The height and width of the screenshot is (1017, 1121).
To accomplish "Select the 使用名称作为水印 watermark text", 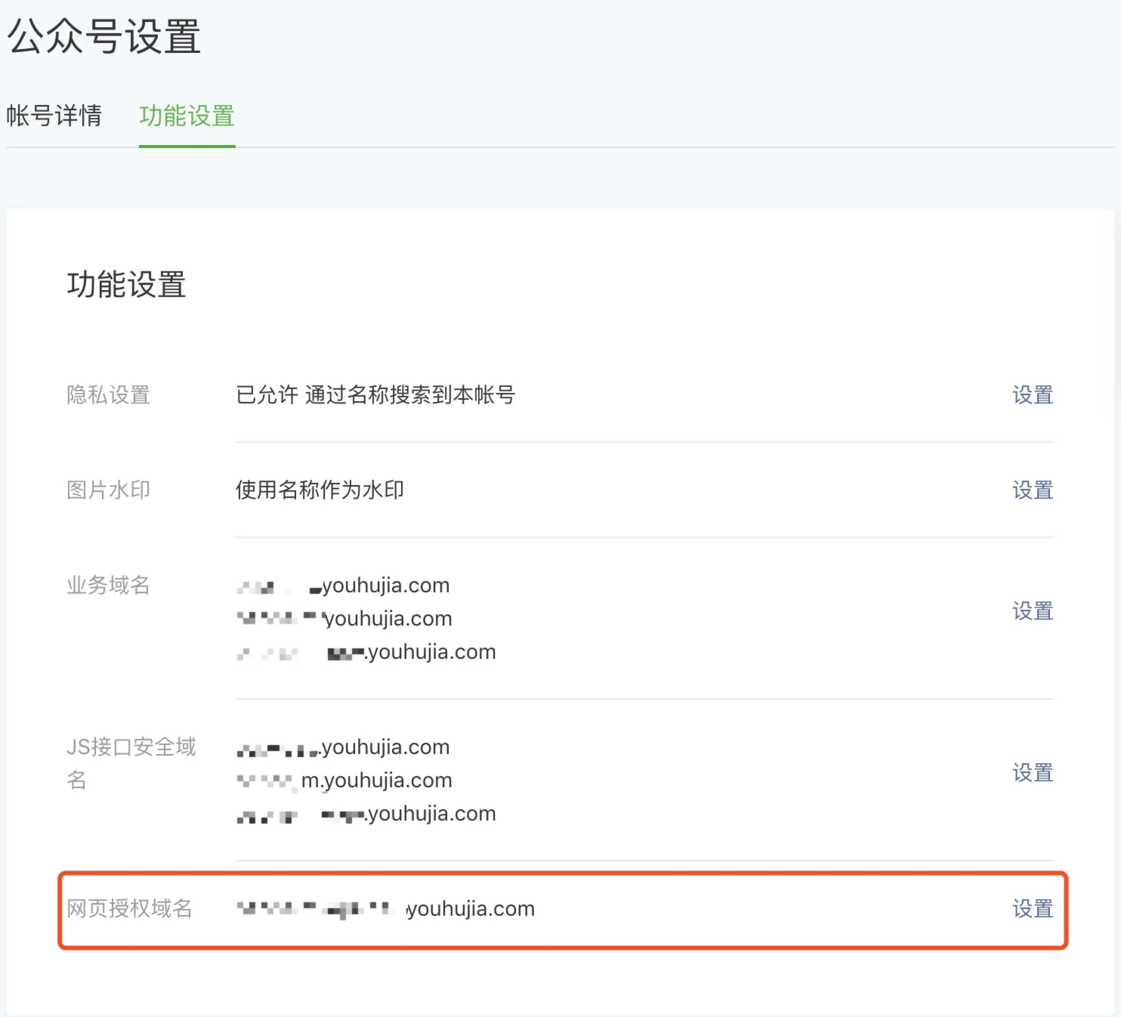I will pyautogui.click(x=320, y=490).
